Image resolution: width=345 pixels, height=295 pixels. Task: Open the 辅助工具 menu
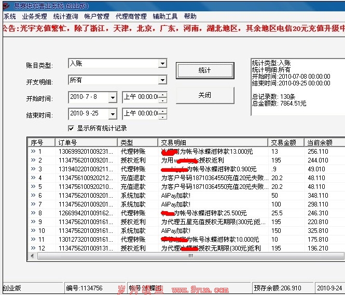tap(165, 17)
